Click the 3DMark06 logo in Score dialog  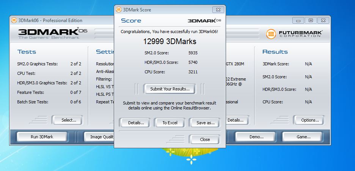pyautogui.click(x=204, y=21)
